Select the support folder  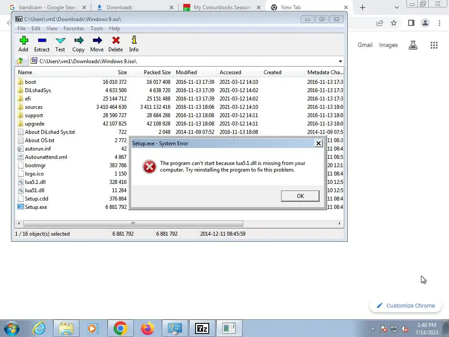click(x=30, y=115)
